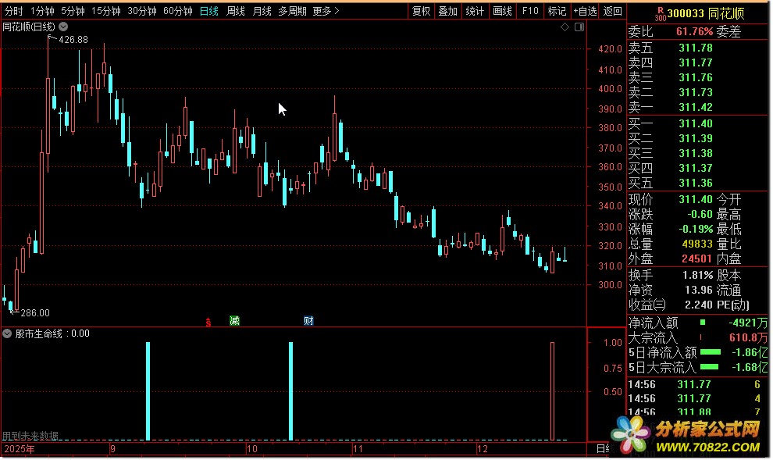
Task: Select the 日线 daily chart tab
Action: point(209,11)
